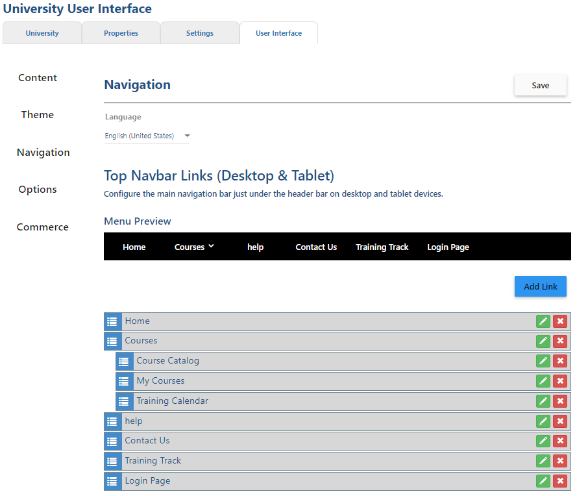Click the list handle for Course Catalog
Image resolution: width=588 pixels, height=496 pixels.
124,362
